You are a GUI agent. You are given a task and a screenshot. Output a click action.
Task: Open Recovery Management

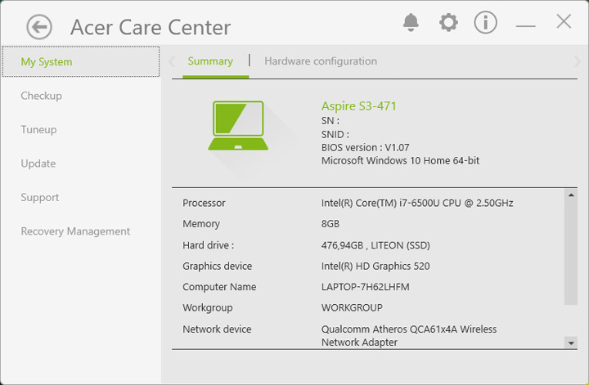coord(75,231)
